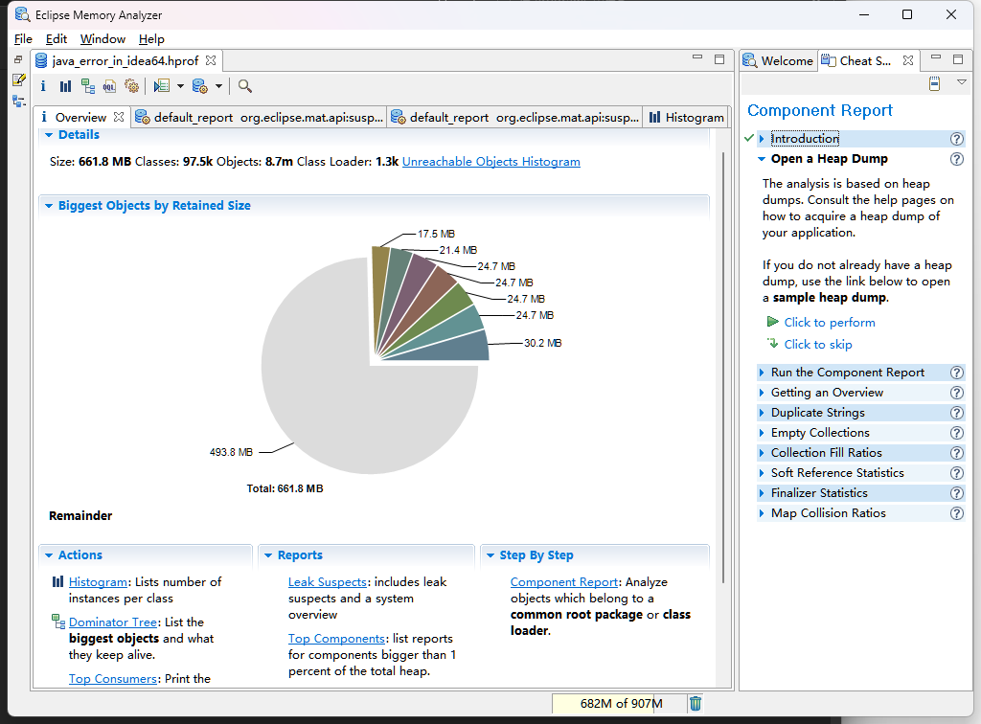Expand the Duplicate Strings step
Screen dimensions: 981x724
coord(762,413)
